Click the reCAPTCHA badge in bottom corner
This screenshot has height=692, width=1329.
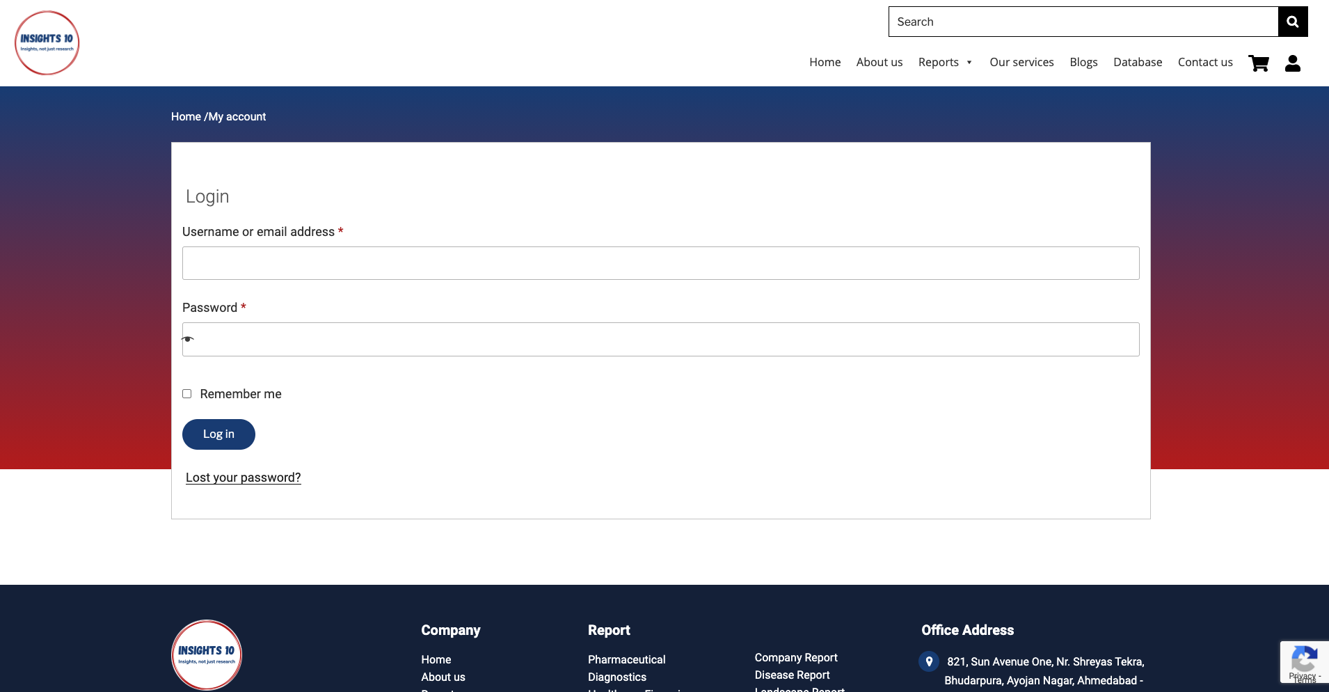1303,661
